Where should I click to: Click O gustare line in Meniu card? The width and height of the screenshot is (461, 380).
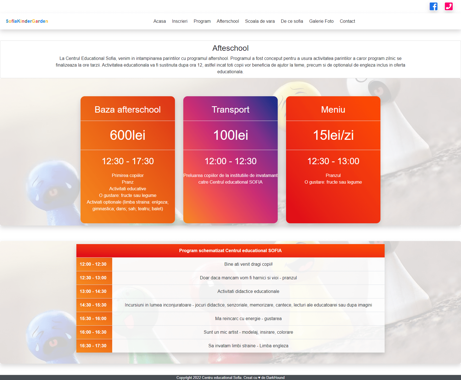[333, 182]
